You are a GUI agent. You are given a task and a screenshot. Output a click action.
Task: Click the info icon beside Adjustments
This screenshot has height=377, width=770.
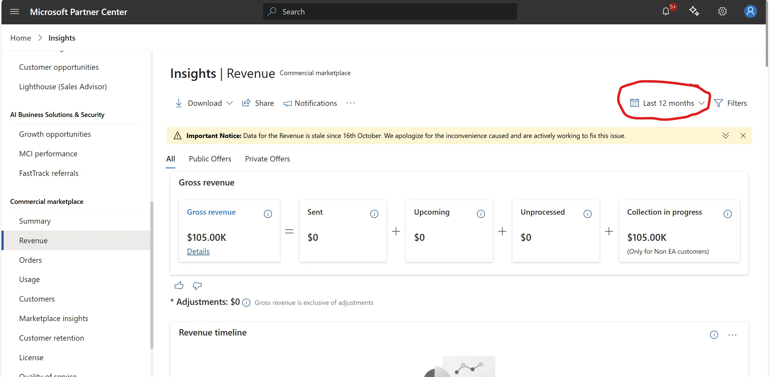click(x=246, y=302)
